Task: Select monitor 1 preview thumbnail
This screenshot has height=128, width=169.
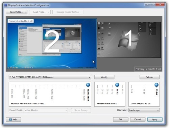Action: 129,40
